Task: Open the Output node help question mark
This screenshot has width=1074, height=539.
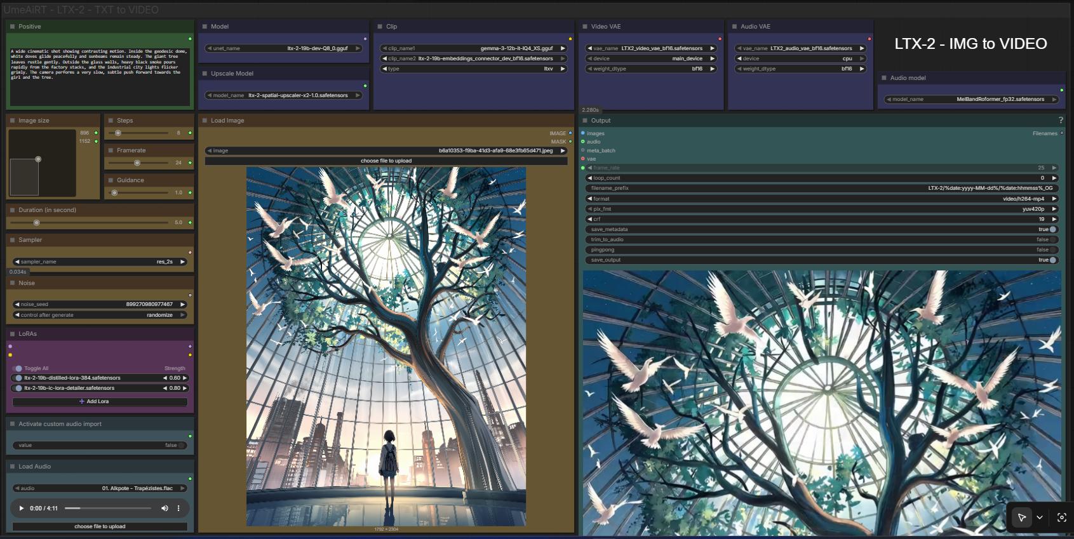Action: (1060, 120)
